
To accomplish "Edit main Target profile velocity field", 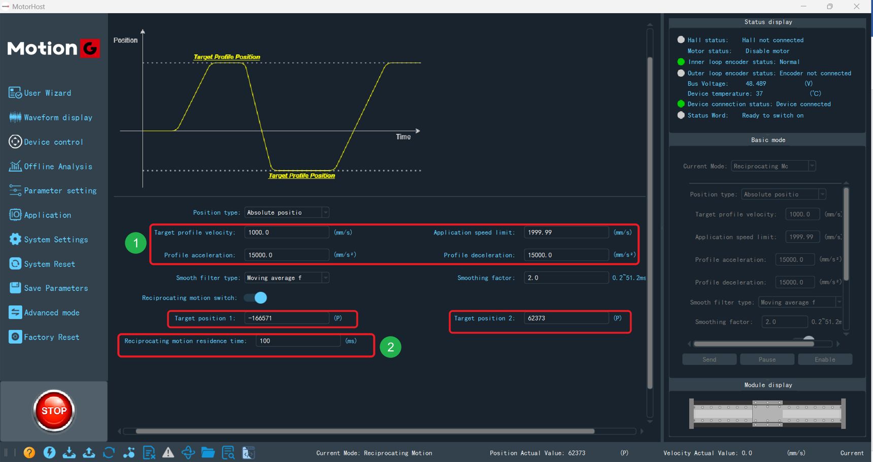I will tap(287, 232).
